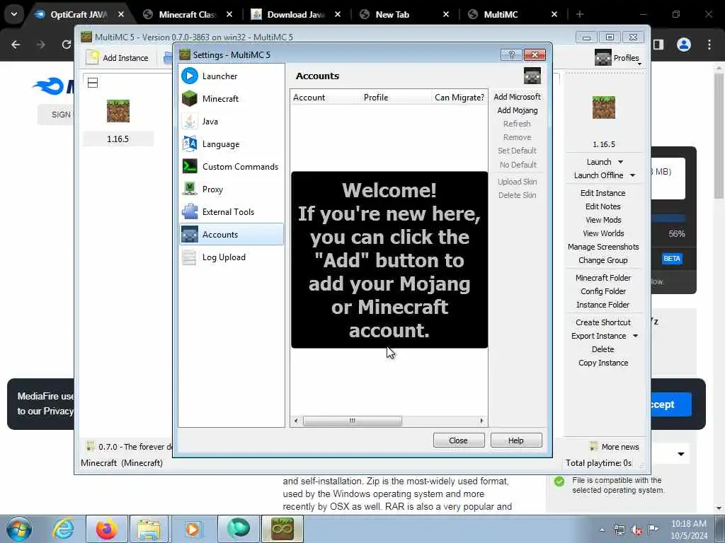Open Minecraft Folder from right panel
The height and width of the screenshot is (543, 725).
point(603,277)
